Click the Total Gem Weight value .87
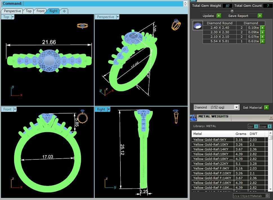The image size is (273, 200). (227, 6)
